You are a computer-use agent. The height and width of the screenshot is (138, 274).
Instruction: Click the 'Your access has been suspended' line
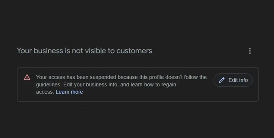(x=76, y=78)
